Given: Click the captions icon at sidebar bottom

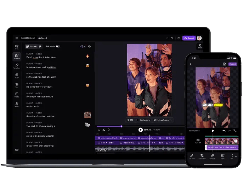Looking at the screenshot, I should pyautogui.click(x=17, y=150).
